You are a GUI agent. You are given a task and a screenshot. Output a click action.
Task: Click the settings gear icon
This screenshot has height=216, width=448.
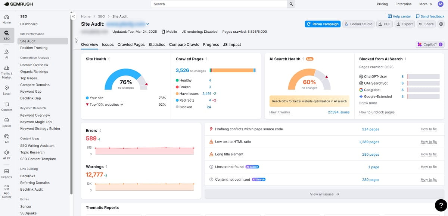[x=441, y=24]
